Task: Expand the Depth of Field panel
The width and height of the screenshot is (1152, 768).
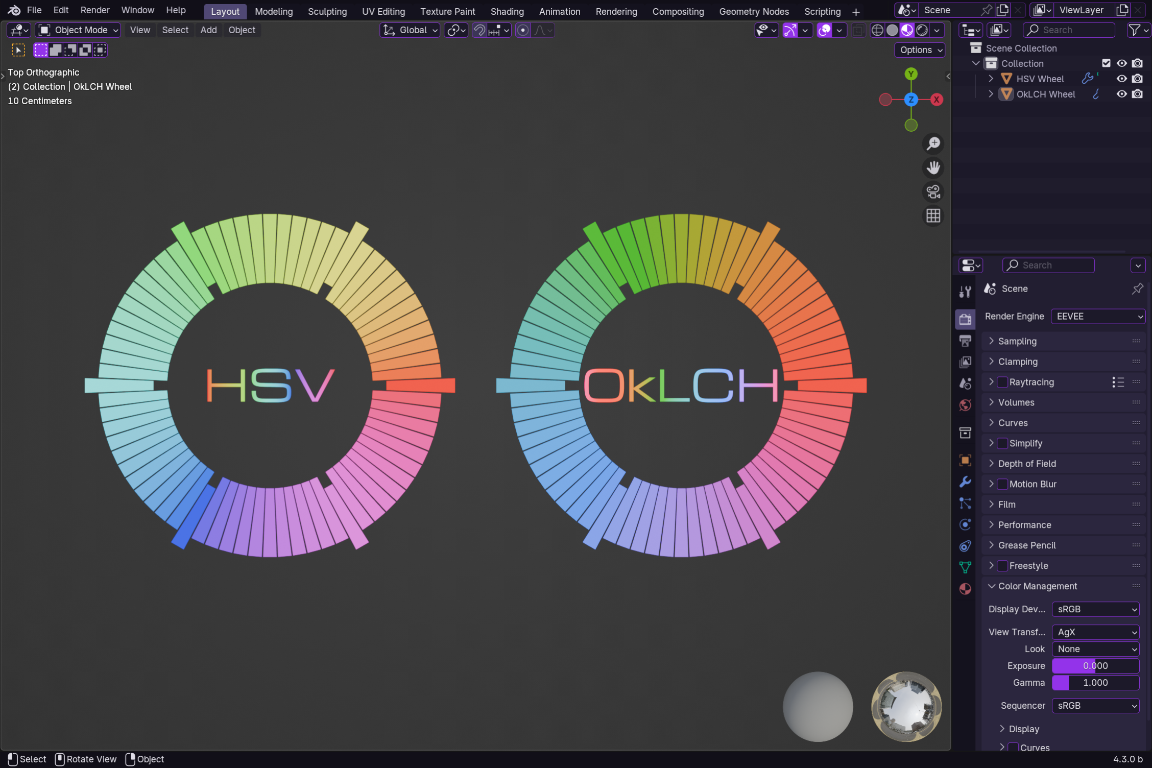Action: coord(1026,464)
